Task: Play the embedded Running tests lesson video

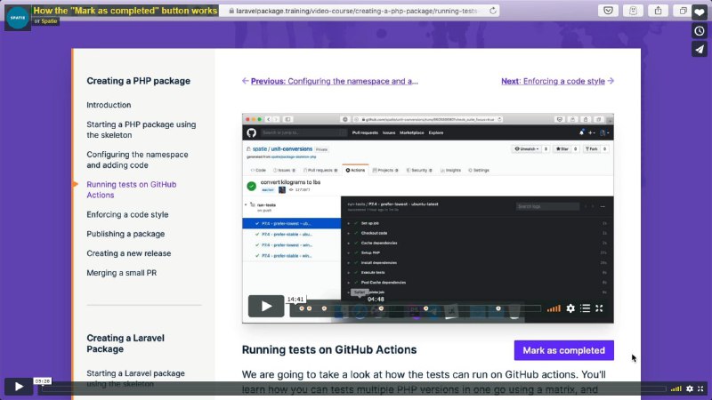Action: (266, 306)
